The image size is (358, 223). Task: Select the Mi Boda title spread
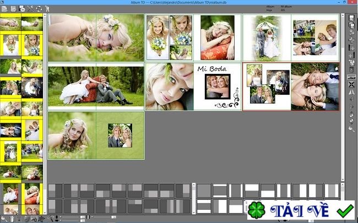coord(193,87)
